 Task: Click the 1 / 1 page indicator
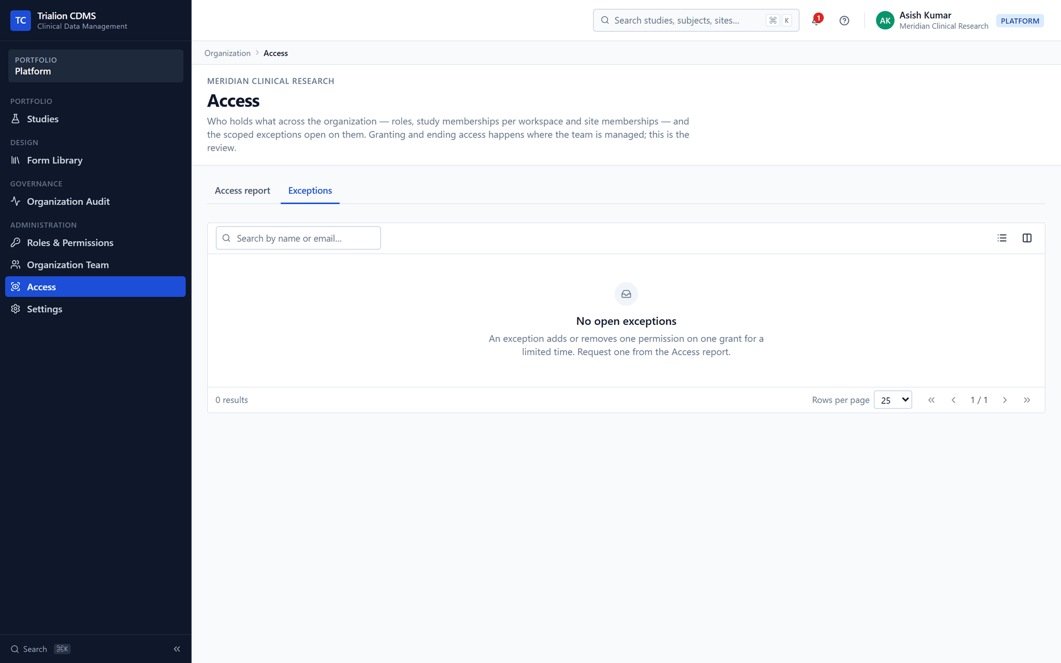[979, 400]
